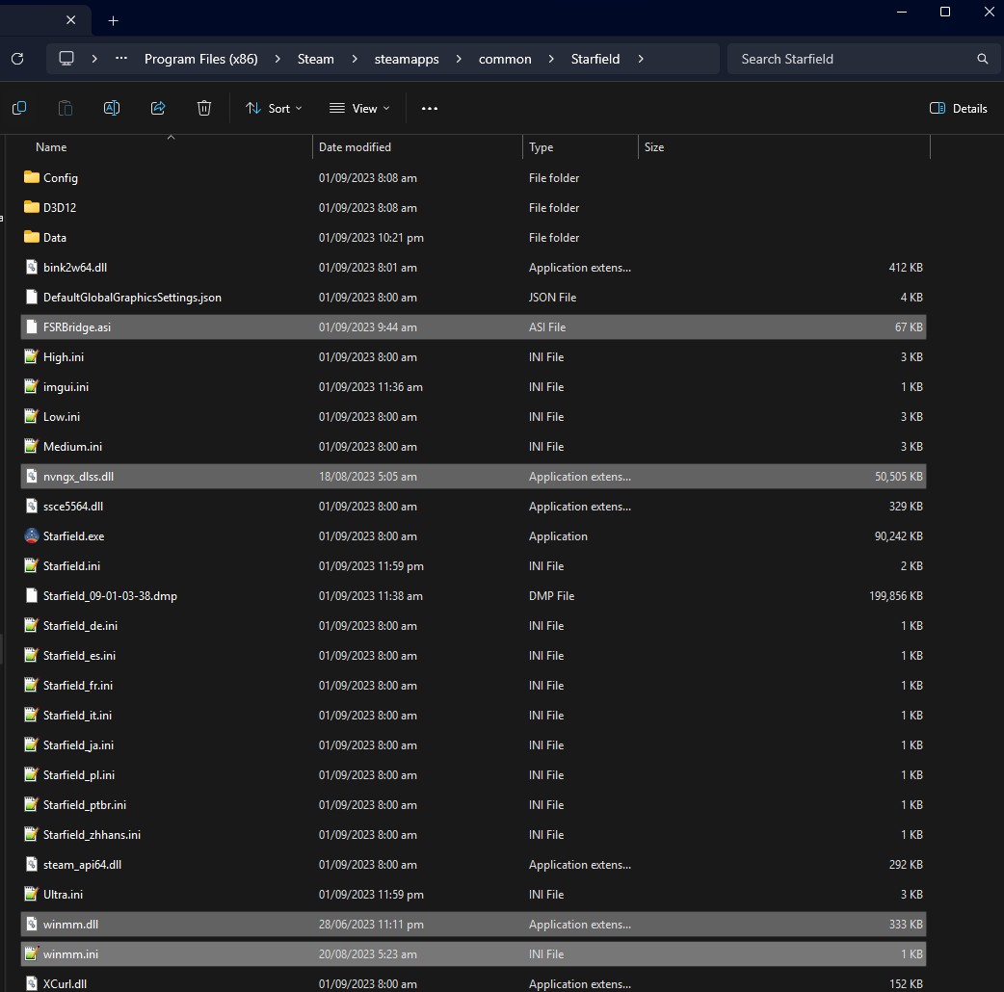The image size is (1004, 992).
Task: Close the current tab with the X
Action: coord(71,20)
